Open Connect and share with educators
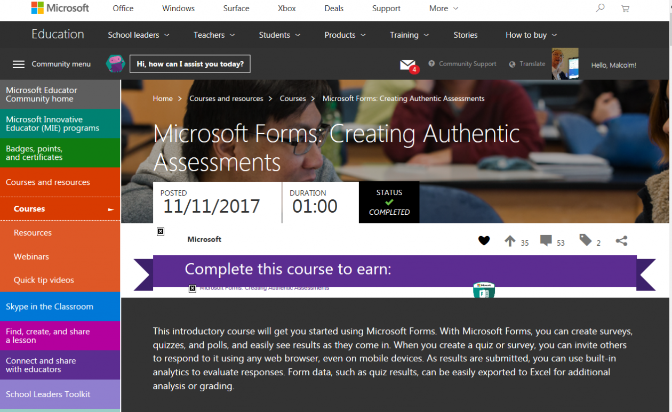The width and height of the screenshot is (672, 412). click(60, 365)
